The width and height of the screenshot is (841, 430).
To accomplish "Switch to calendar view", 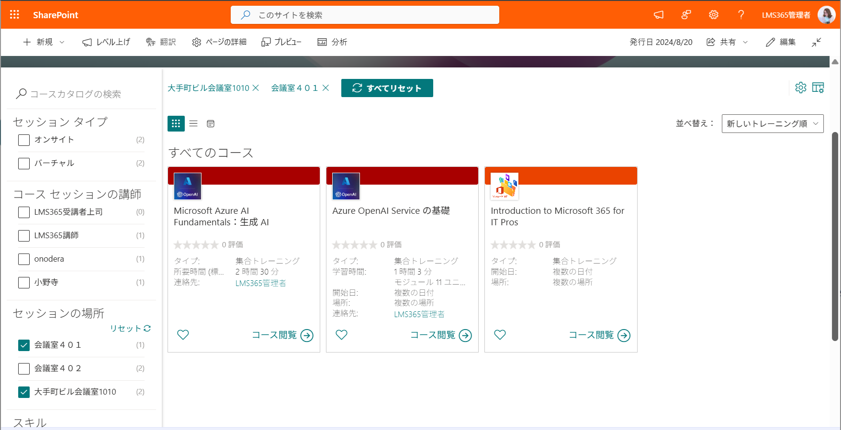I will [x=211, y=123].
